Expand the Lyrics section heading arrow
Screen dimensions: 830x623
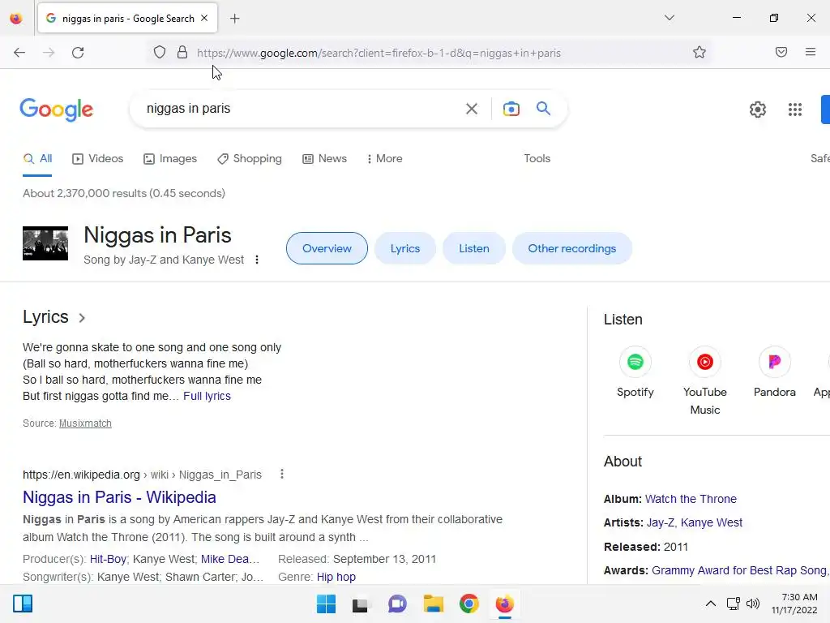pos(82,318)
